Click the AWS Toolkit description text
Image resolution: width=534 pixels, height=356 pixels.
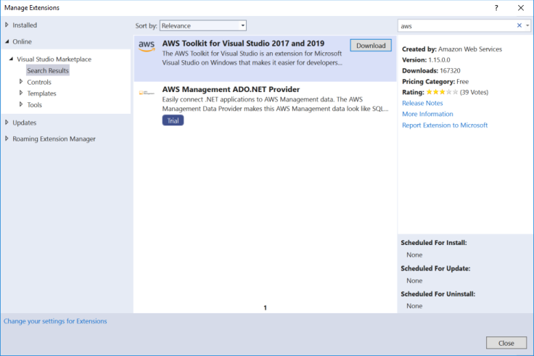pyautogui.click(x=252, y=58)
